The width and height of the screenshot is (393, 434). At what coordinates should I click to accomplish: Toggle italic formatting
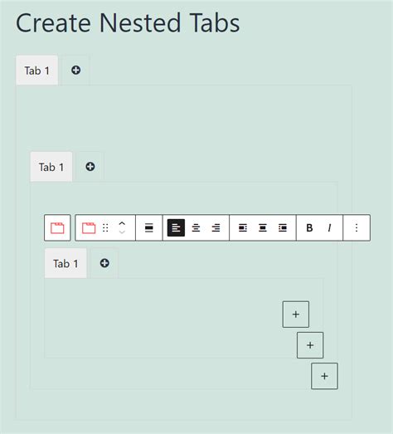329,228
